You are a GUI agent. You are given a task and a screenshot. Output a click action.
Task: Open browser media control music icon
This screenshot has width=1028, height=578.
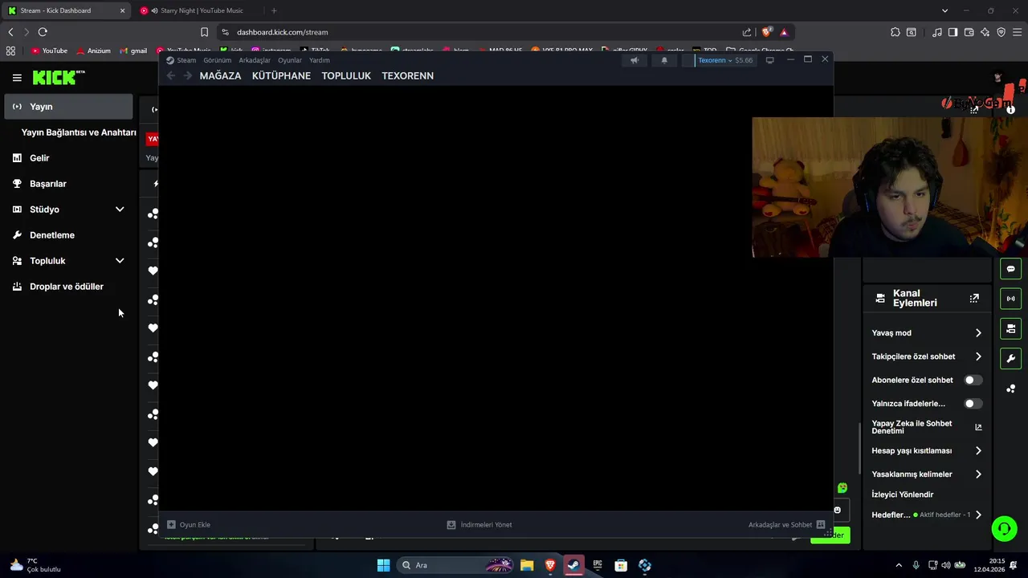[937, 32]
